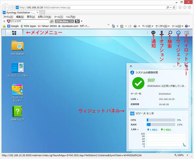The width and height of the screenshot is (194, 159).
Task: Open the user options person icon
Action: pyautogui.click(x=162, y=33)
